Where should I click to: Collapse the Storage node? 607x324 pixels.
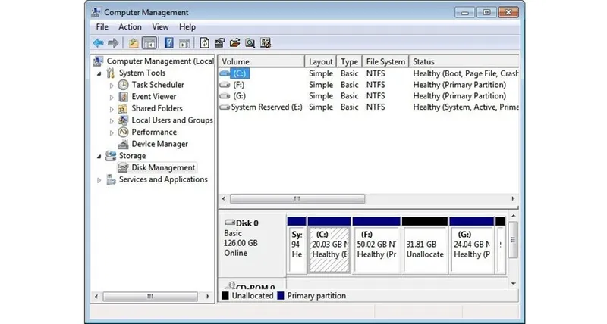(99, 157)
